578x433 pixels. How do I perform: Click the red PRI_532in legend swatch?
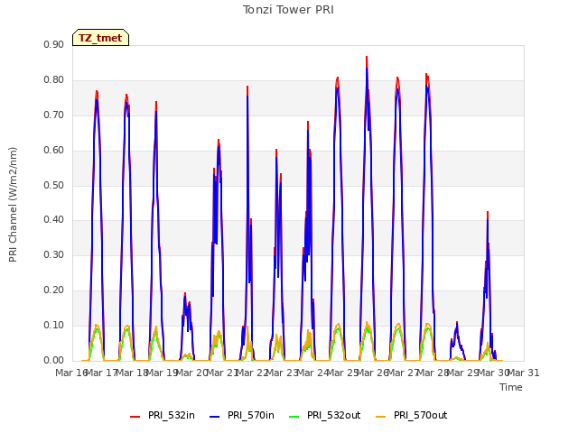[x=135, y=416]
